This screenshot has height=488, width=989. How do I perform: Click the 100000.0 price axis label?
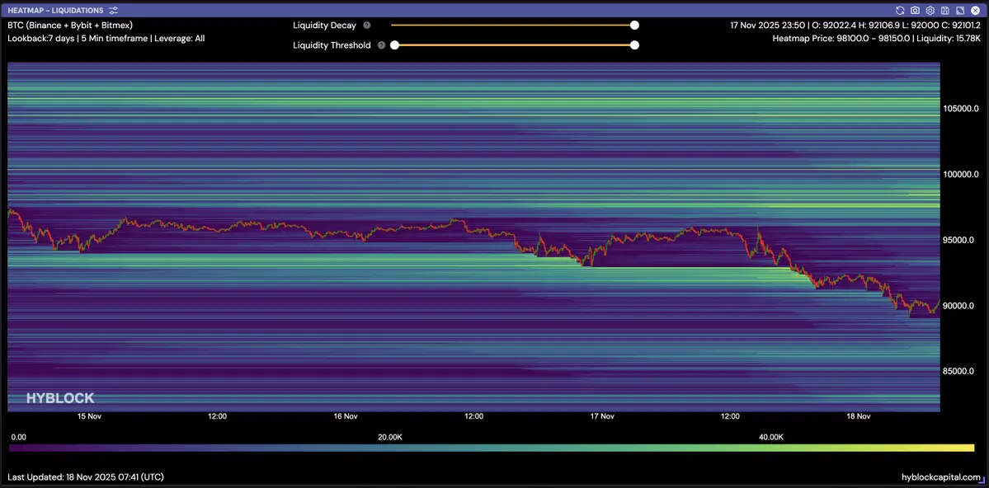[x=960, y=175]
